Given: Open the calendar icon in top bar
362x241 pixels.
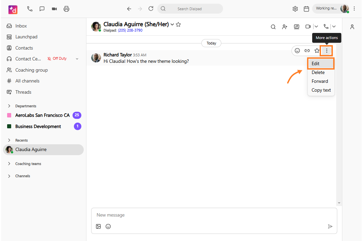Looking at the screenshot, I should [x=306, y=9].
